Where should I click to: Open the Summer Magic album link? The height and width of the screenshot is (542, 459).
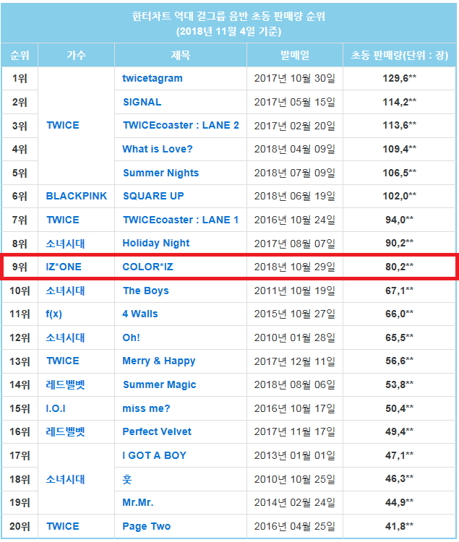click(x=159, y=384)
